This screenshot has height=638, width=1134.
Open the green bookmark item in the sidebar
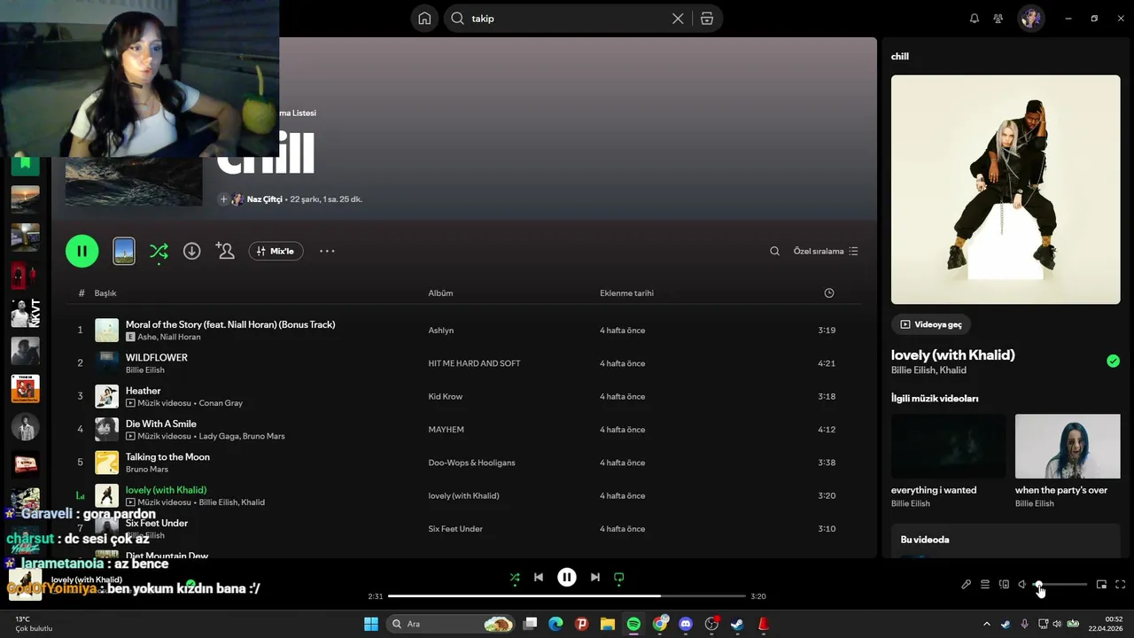(25, 165)
